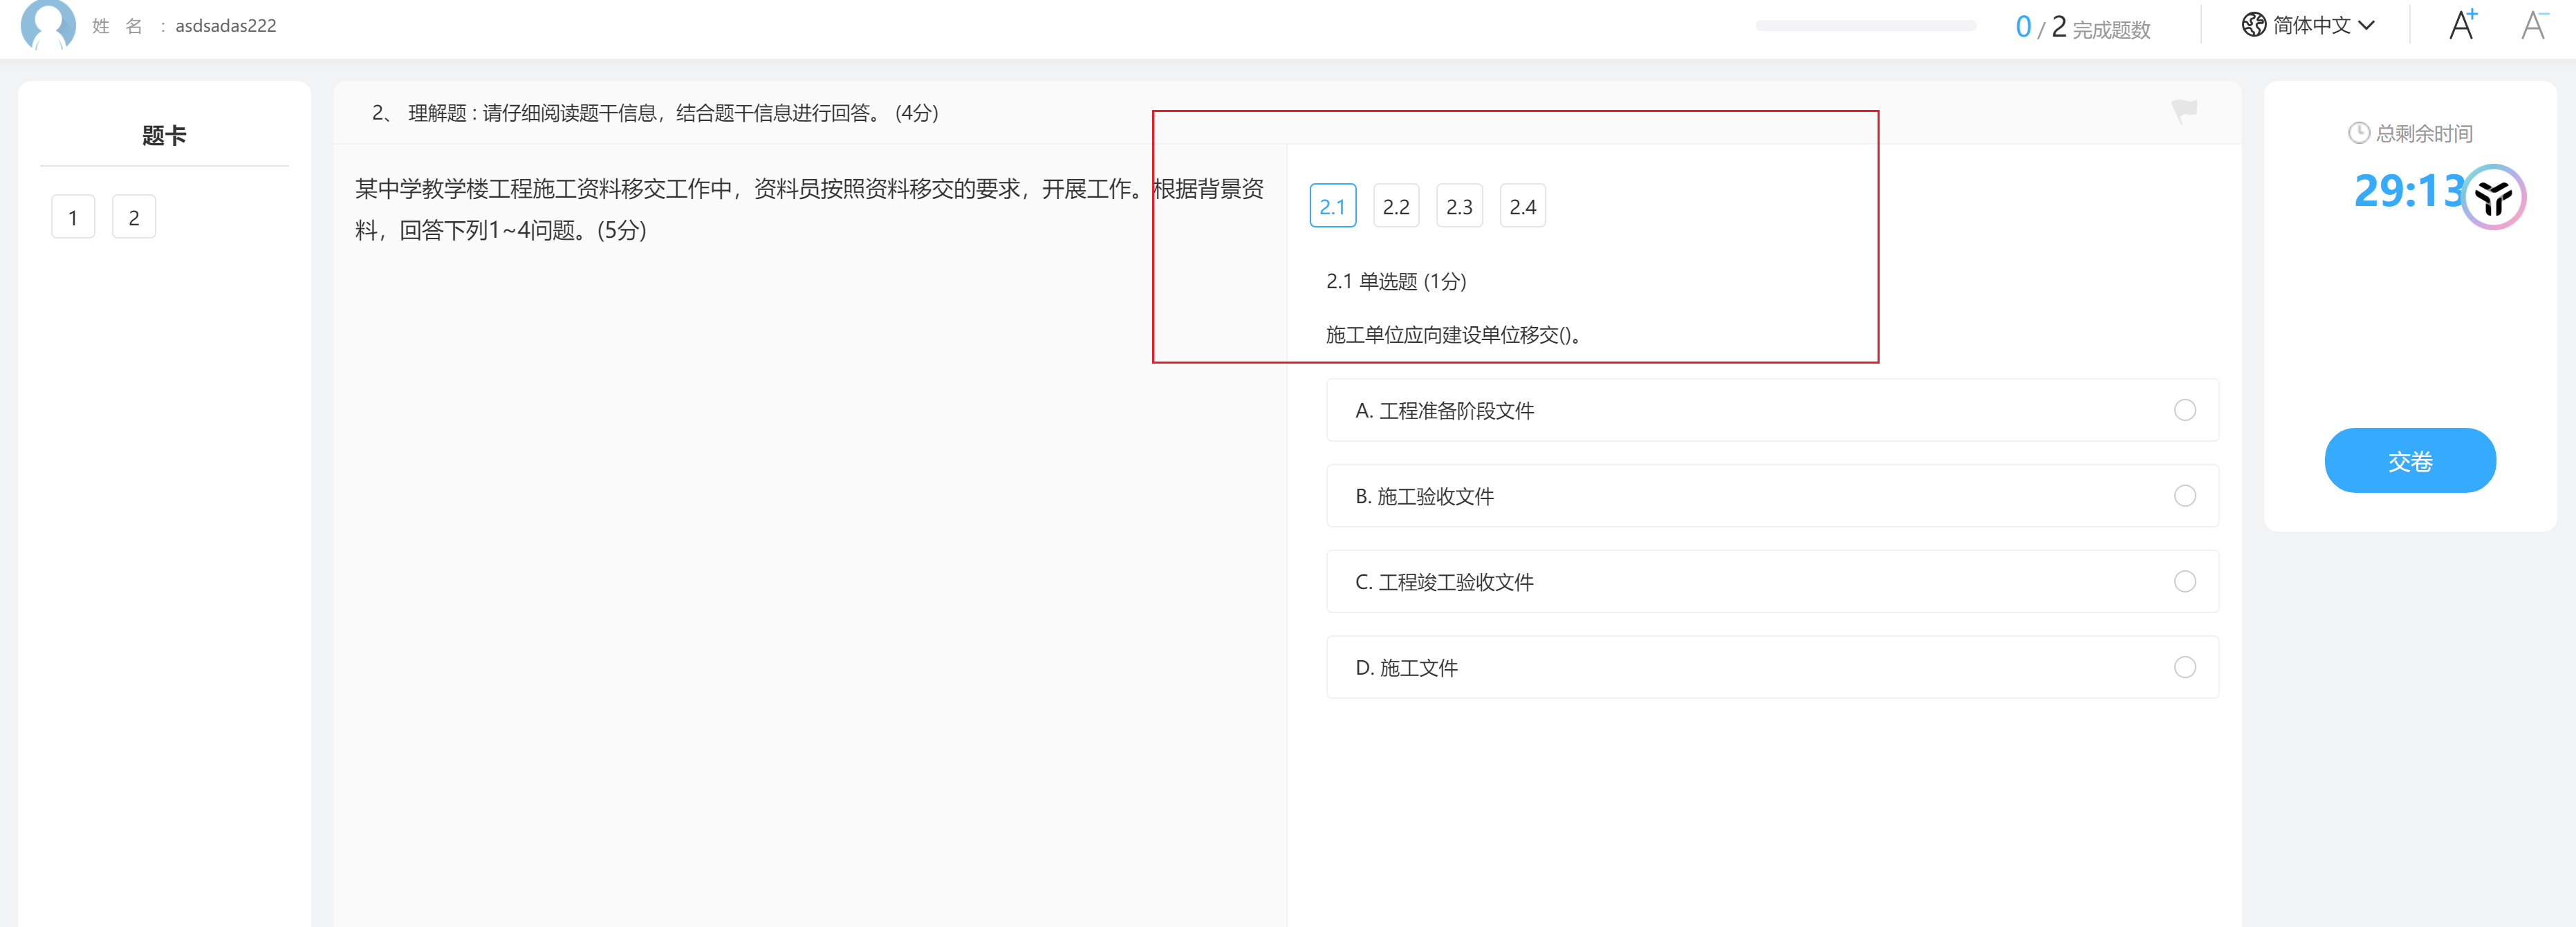Click the 29:13 remaining time display
Image resolution: width=2576 pixels, height=927 pixels.
(2409, 191)
